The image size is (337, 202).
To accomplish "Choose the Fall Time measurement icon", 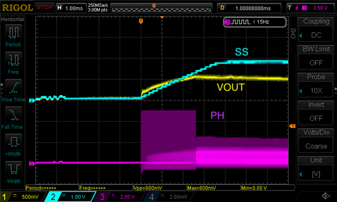I will pyautogui.click(x=13, y=115).
